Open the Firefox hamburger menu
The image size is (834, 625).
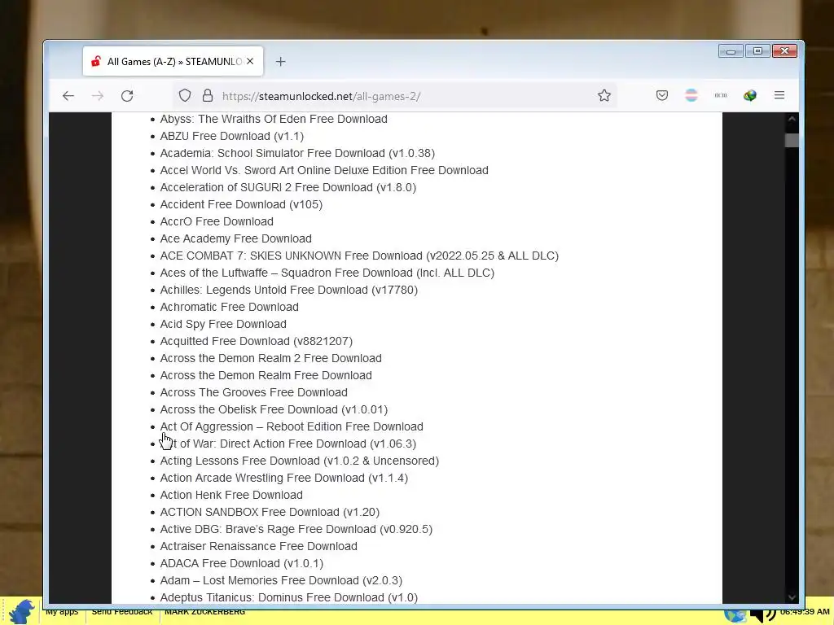click(x=779, y=96)
